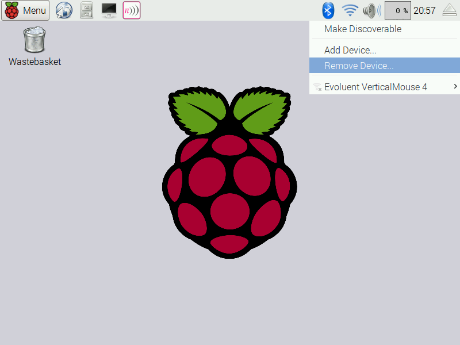Select Add Device... menu entry

[x=385, y=50]
